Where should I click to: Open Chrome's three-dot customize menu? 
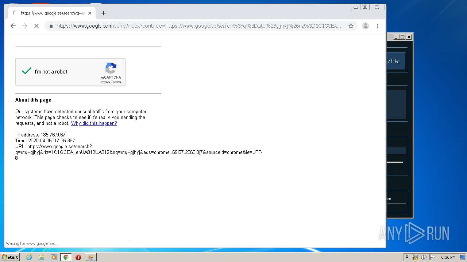pos(377,26)
